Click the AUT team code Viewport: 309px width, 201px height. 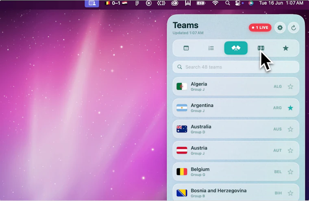(277, 150)
